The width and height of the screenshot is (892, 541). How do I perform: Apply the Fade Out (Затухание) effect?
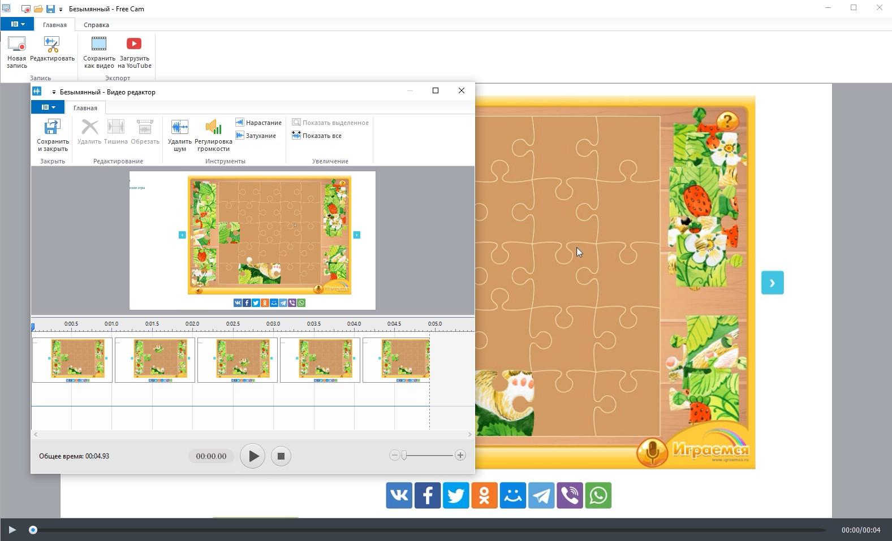coord(256,136)
